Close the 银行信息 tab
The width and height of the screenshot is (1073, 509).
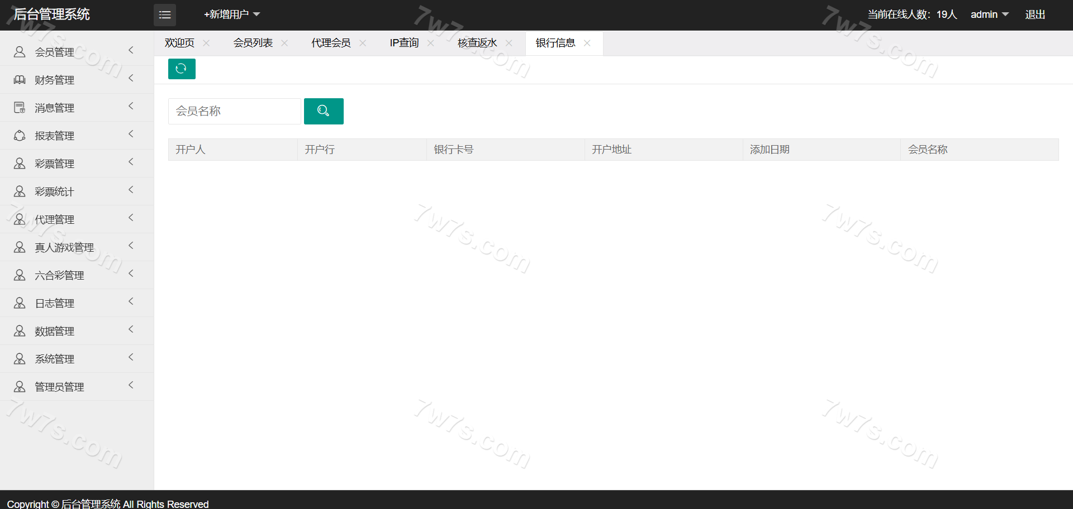587,43
